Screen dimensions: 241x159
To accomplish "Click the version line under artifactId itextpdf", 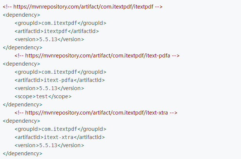I will 49,39.
